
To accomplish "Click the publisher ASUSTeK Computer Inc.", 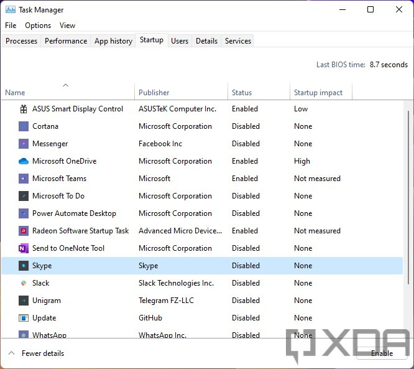I will tap(177, 109).
